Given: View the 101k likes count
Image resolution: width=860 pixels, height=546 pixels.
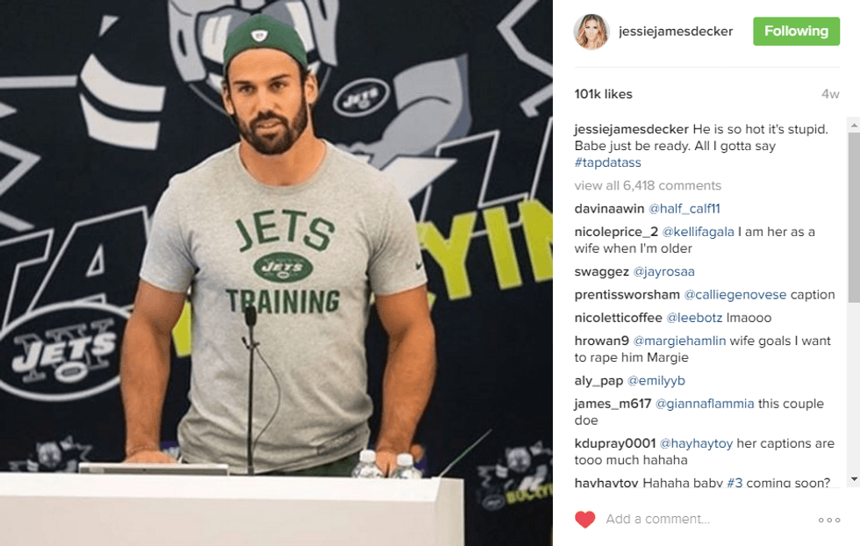Looking at the screenshot, I should coord(604,95).
